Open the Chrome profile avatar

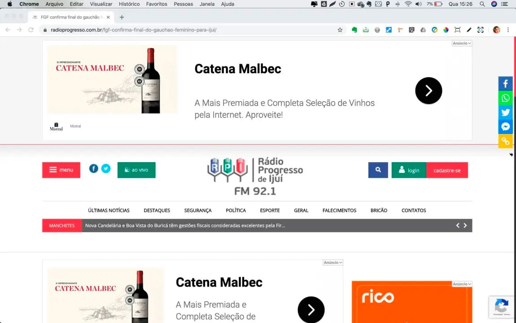(496, 30)
